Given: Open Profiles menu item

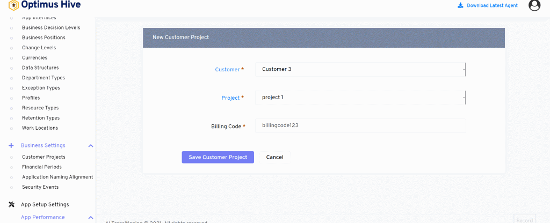Looking at the screenshot, I should point(31,98).
